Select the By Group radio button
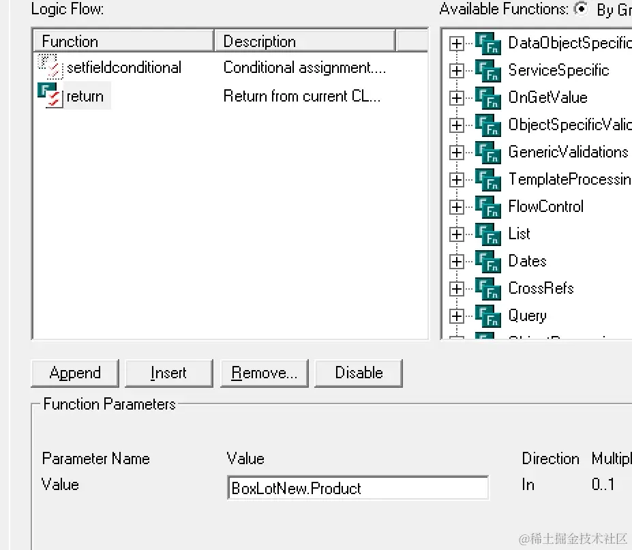The width and height of the screenshot is (632, 550). coord(581,8)
